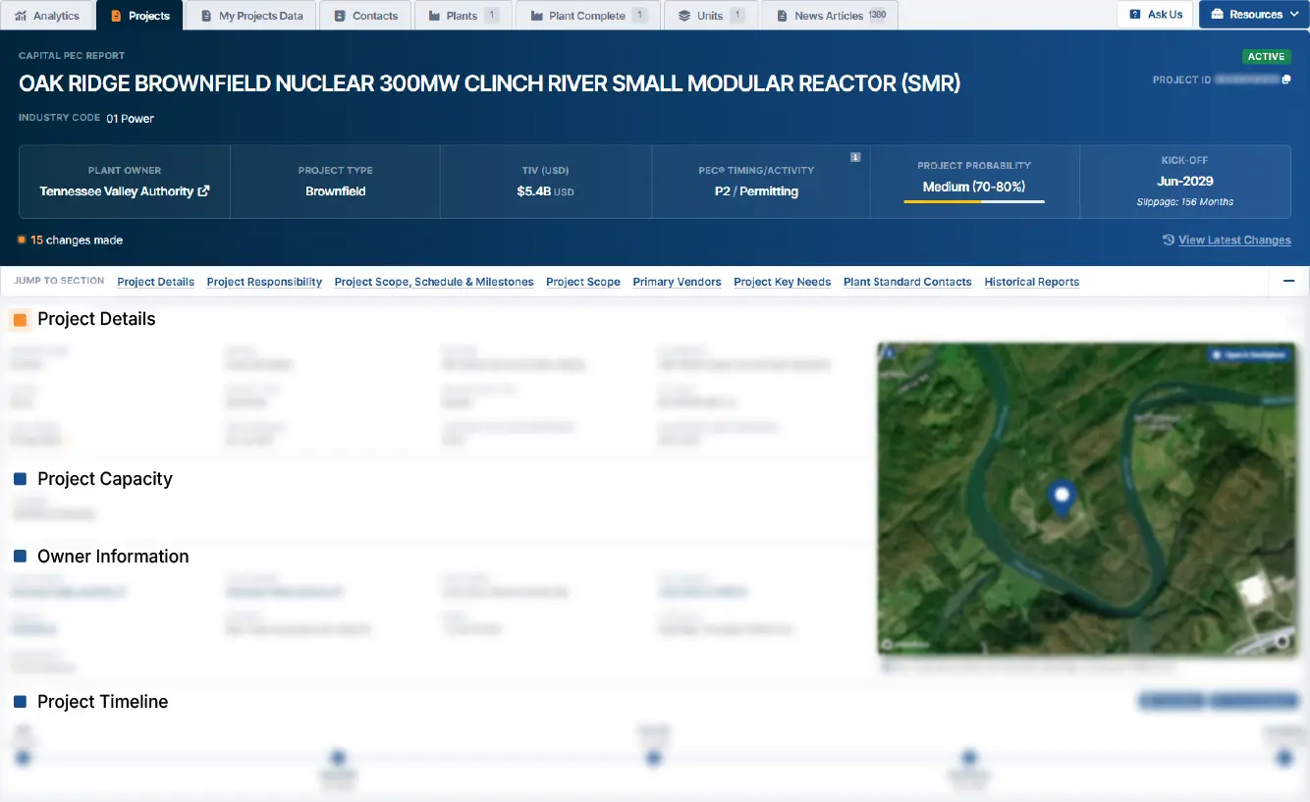1310x802 pixels.
Task: Click the P2 / Permitting activity value
Action: [756, 191]
